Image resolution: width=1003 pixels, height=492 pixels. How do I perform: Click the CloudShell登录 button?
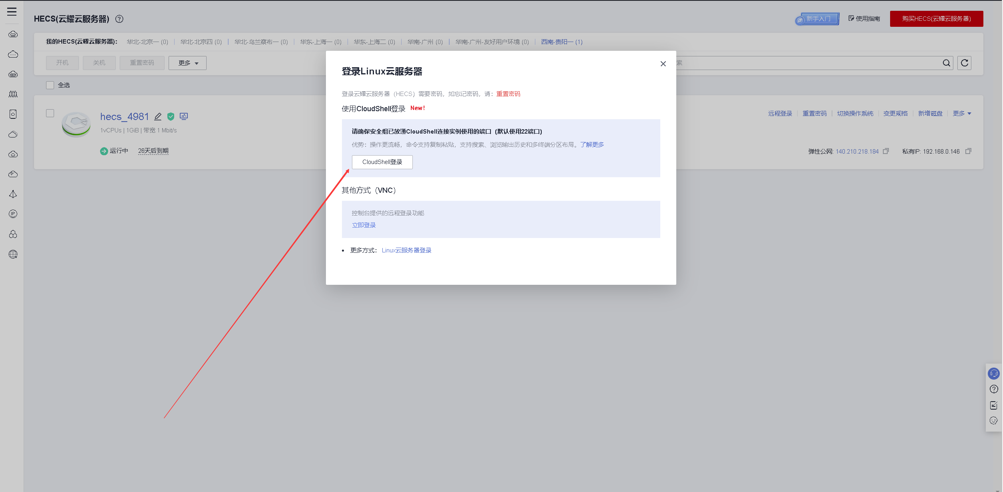click(382, 162)
